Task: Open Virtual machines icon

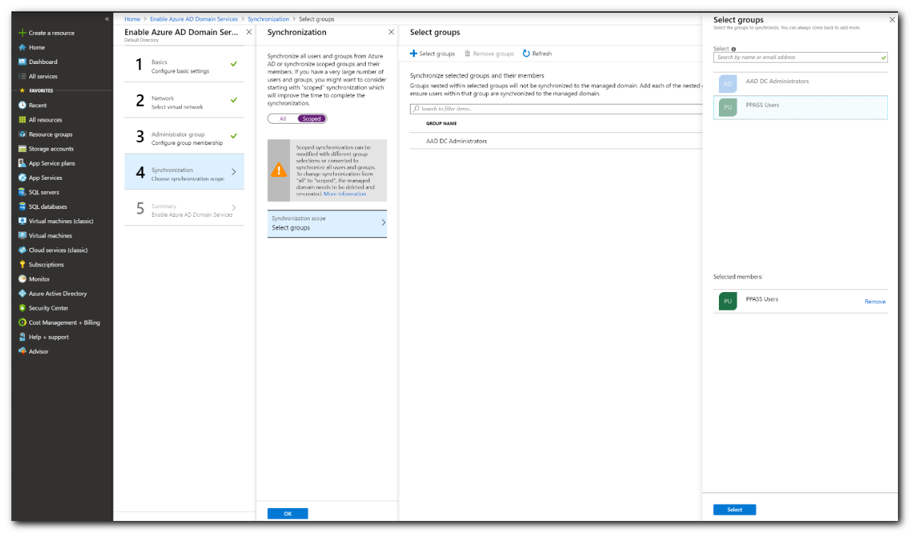Action: [x=22, y=235]
